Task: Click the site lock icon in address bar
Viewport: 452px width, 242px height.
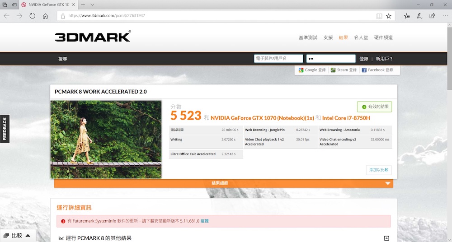Action: 62,16
